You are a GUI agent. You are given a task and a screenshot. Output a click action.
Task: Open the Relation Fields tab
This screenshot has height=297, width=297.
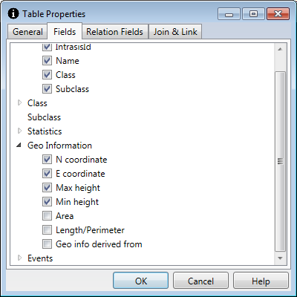coord(114,32)
